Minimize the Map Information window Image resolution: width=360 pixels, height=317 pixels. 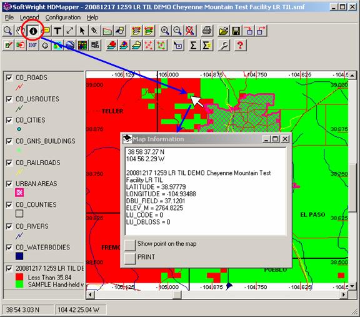266,139
